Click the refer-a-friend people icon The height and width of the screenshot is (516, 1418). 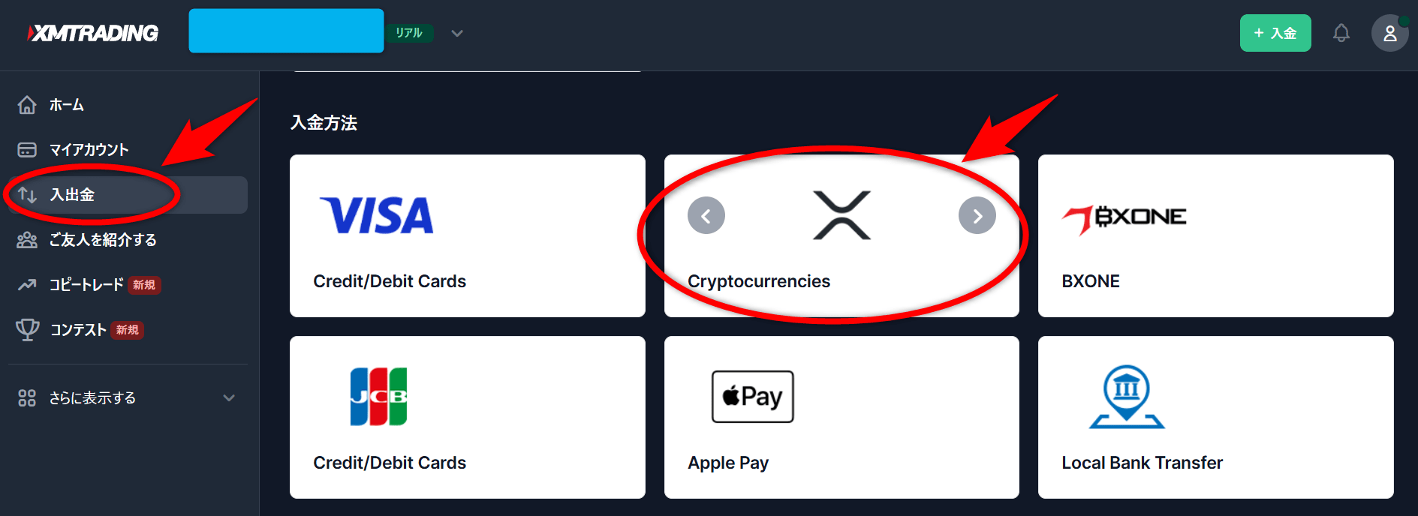27,240
